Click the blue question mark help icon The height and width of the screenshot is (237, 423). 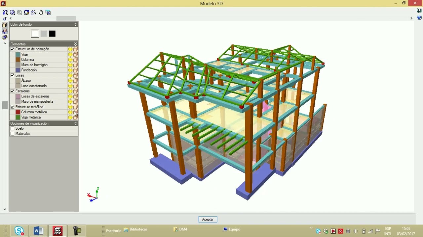point(419,18)
